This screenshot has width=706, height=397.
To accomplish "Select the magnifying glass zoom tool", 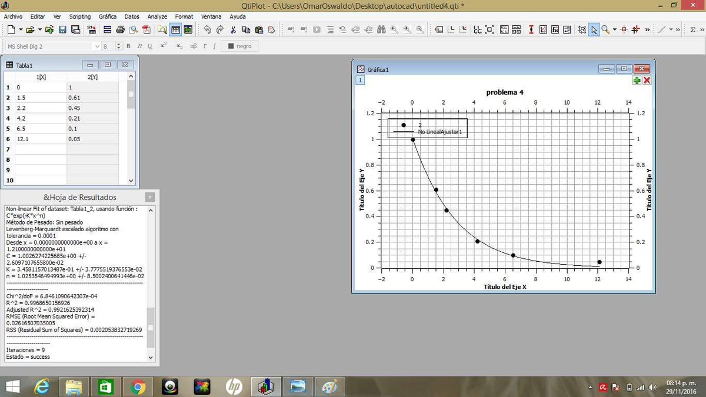I will pos(605,29).
